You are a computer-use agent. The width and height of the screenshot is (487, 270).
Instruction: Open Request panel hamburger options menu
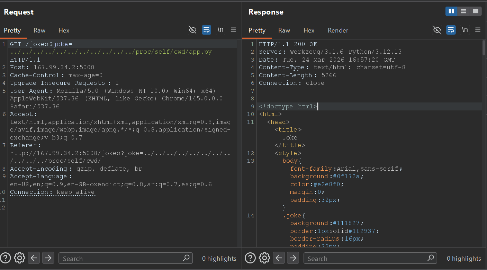click(x=234, y=30)
